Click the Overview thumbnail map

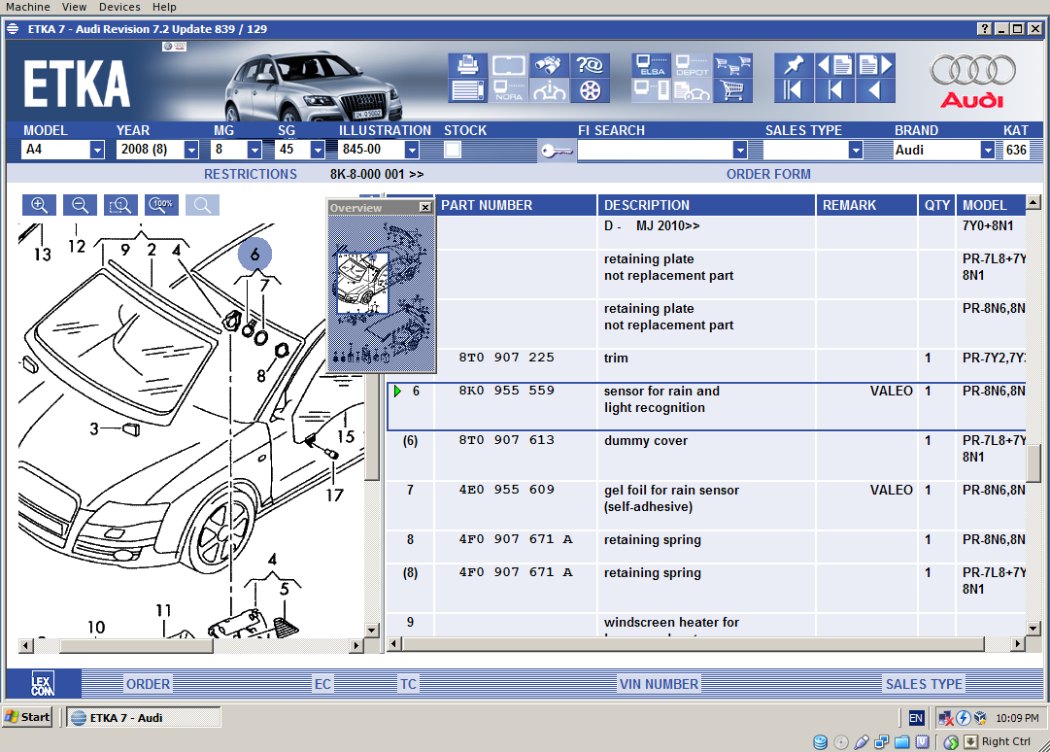click(382, 293)
